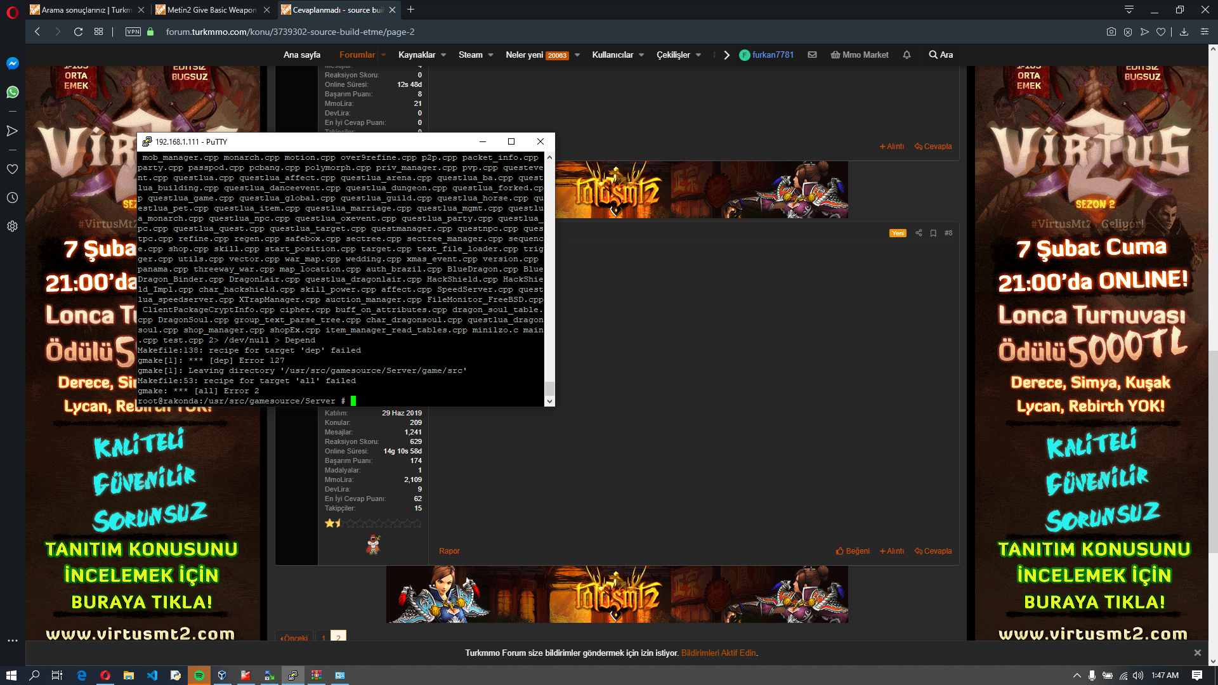Image resolution: width=1218 pixels, height=685 pixels.
Task: Open Opera Easy Setup panel
Action: [x=1205, y=32]
